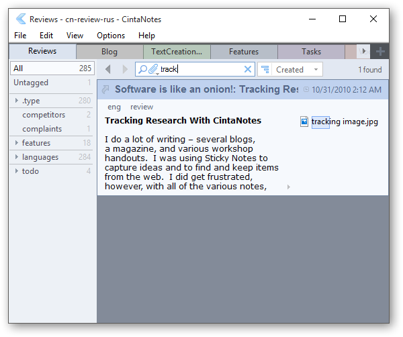This screenshot has height=337, width=403.
Task: Click the review tag on the note
Action: 142,107
